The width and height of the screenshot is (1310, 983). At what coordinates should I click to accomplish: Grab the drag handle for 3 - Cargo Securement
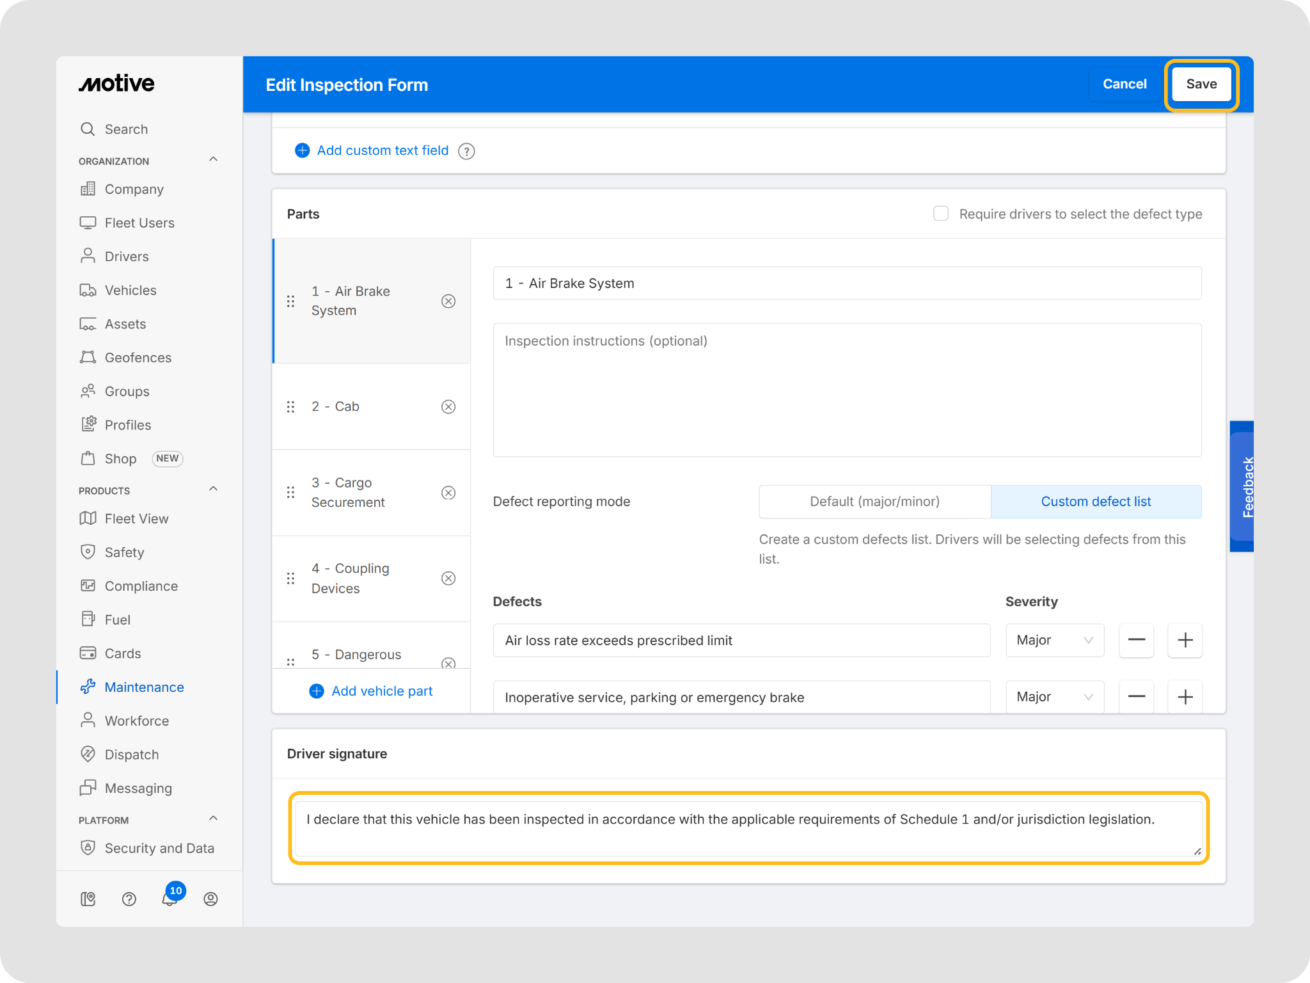(x=290, y=492)
